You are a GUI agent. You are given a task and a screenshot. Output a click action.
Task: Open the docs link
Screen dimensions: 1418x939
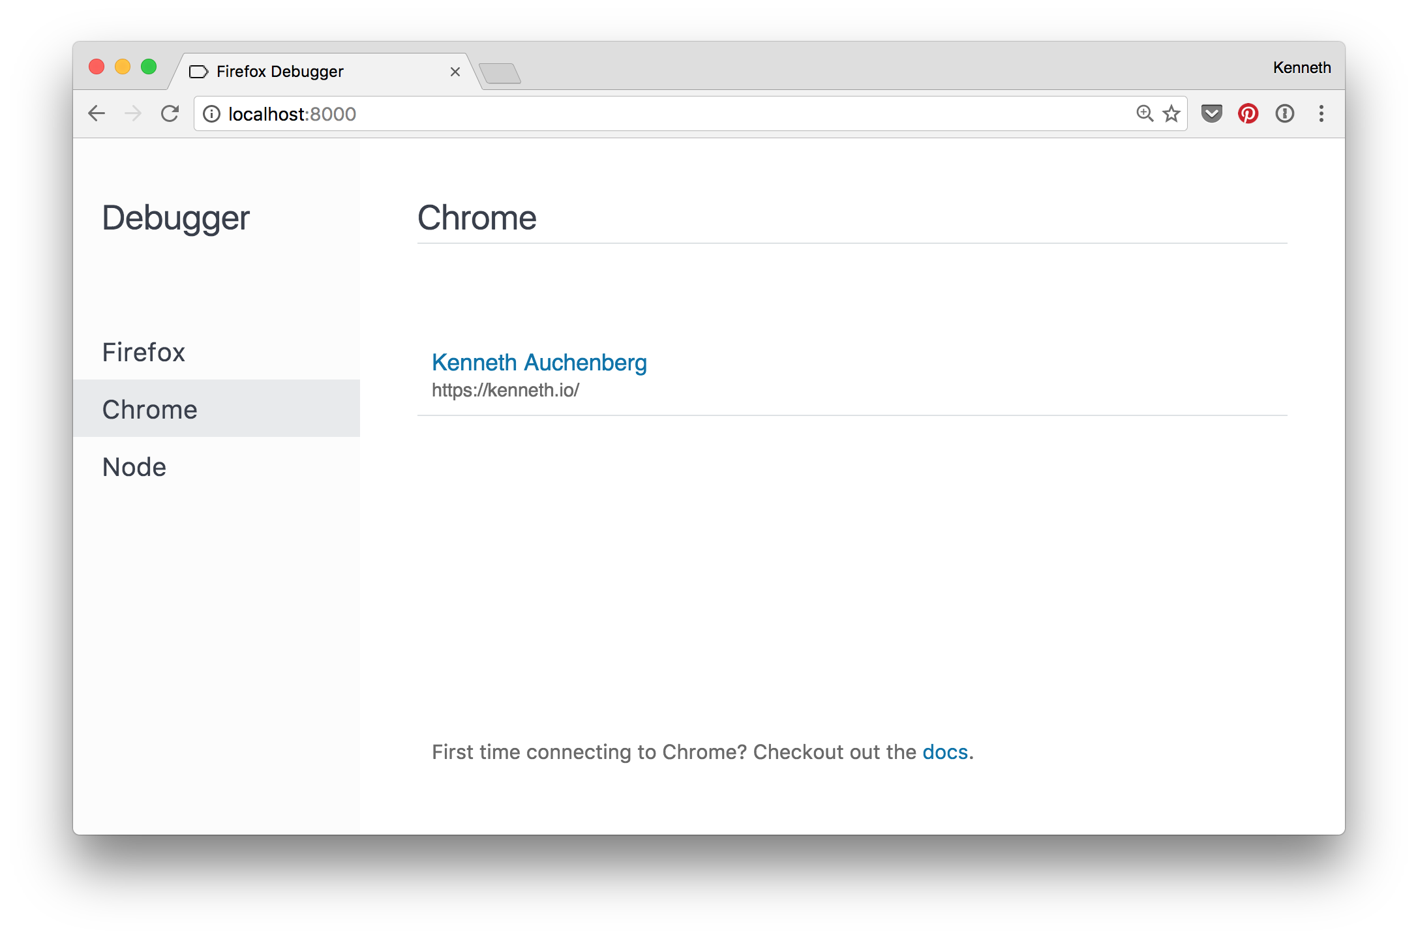tap(944, 752)
